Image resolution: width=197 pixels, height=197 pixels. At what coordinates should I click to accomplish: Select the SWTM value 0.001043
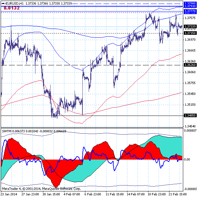click(32, 131)
